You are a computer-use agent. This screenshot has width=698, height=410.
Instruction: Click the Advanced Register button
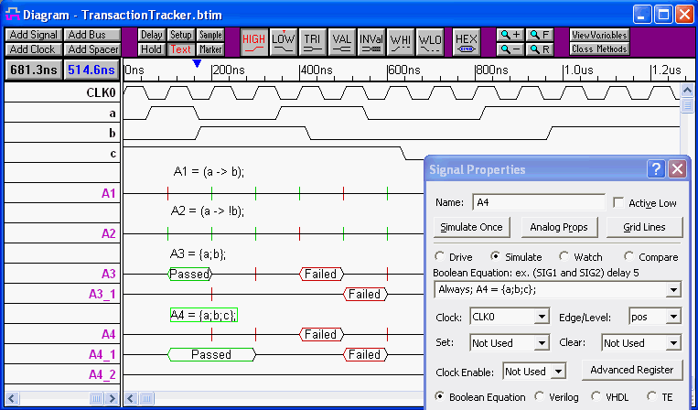(x=632, y=370)
